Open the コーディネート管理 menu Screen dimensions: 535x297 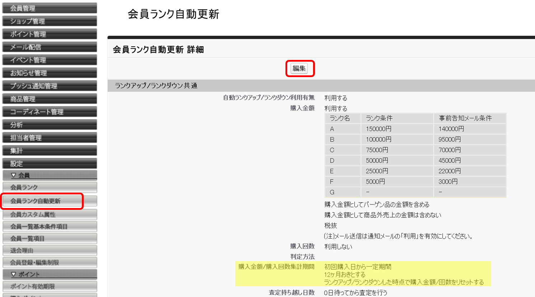(50, 111)
